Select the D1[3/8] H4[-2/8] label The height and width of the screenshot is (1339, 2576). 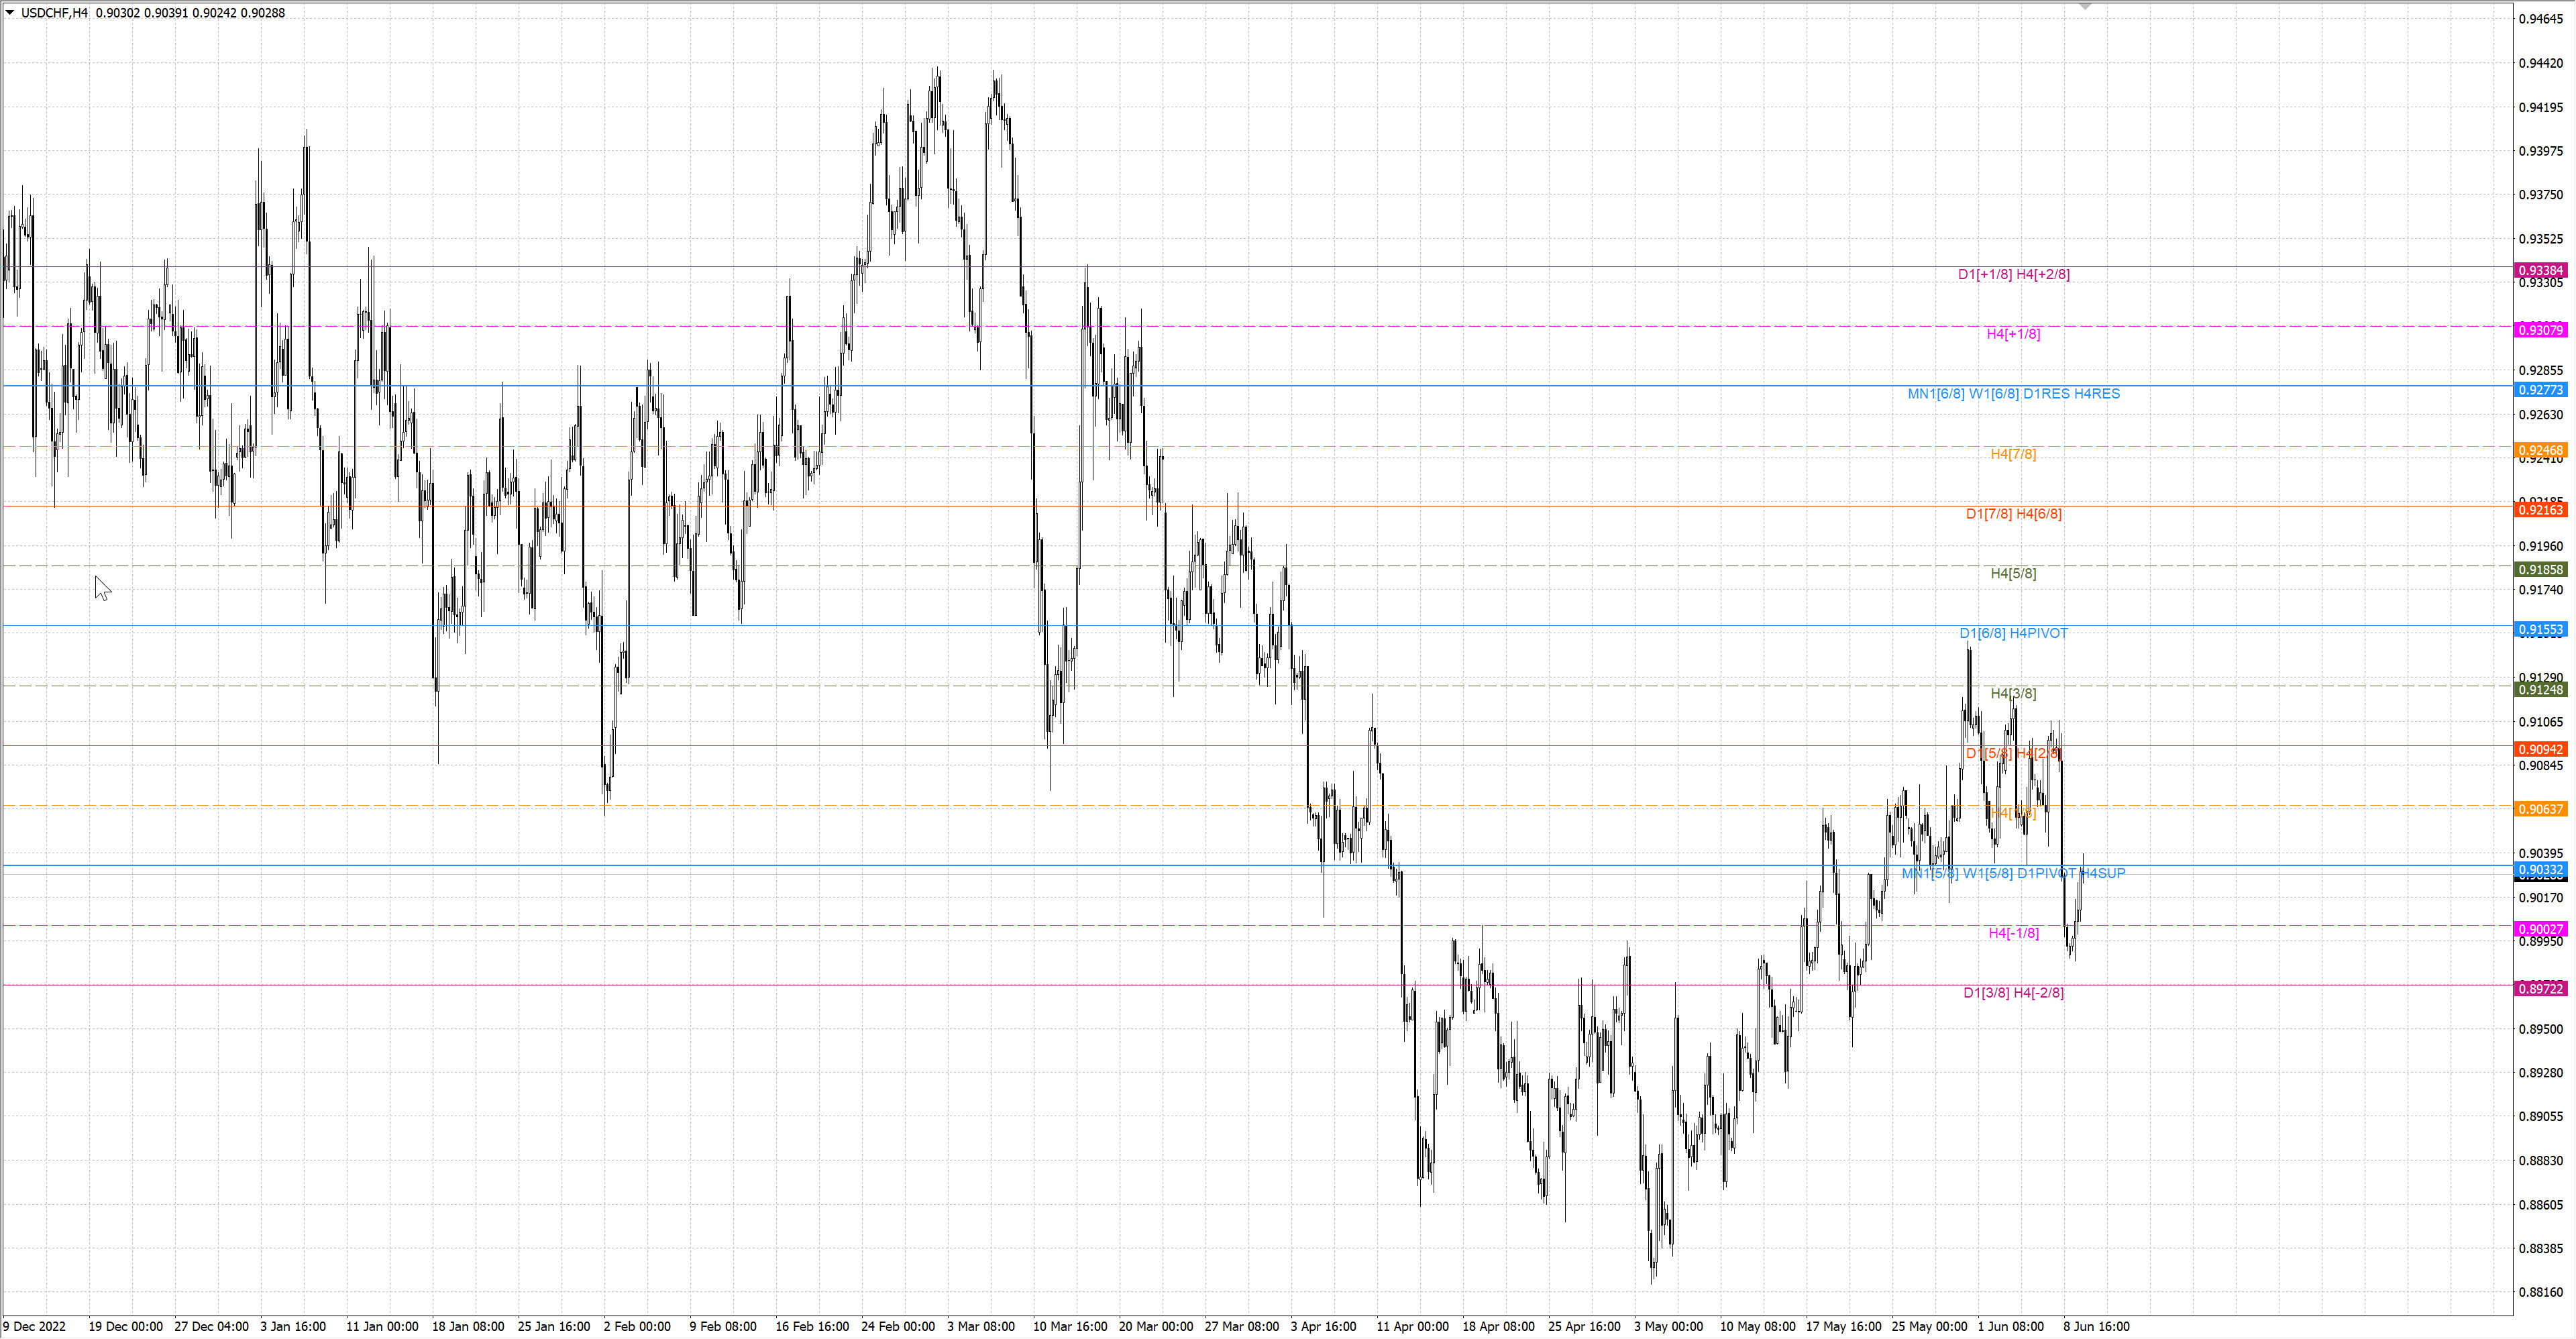coord(2013,993)
